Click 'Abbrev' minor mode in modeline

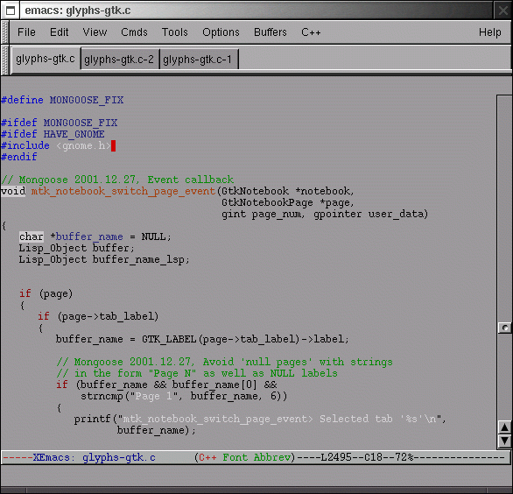tap(272, 457)
